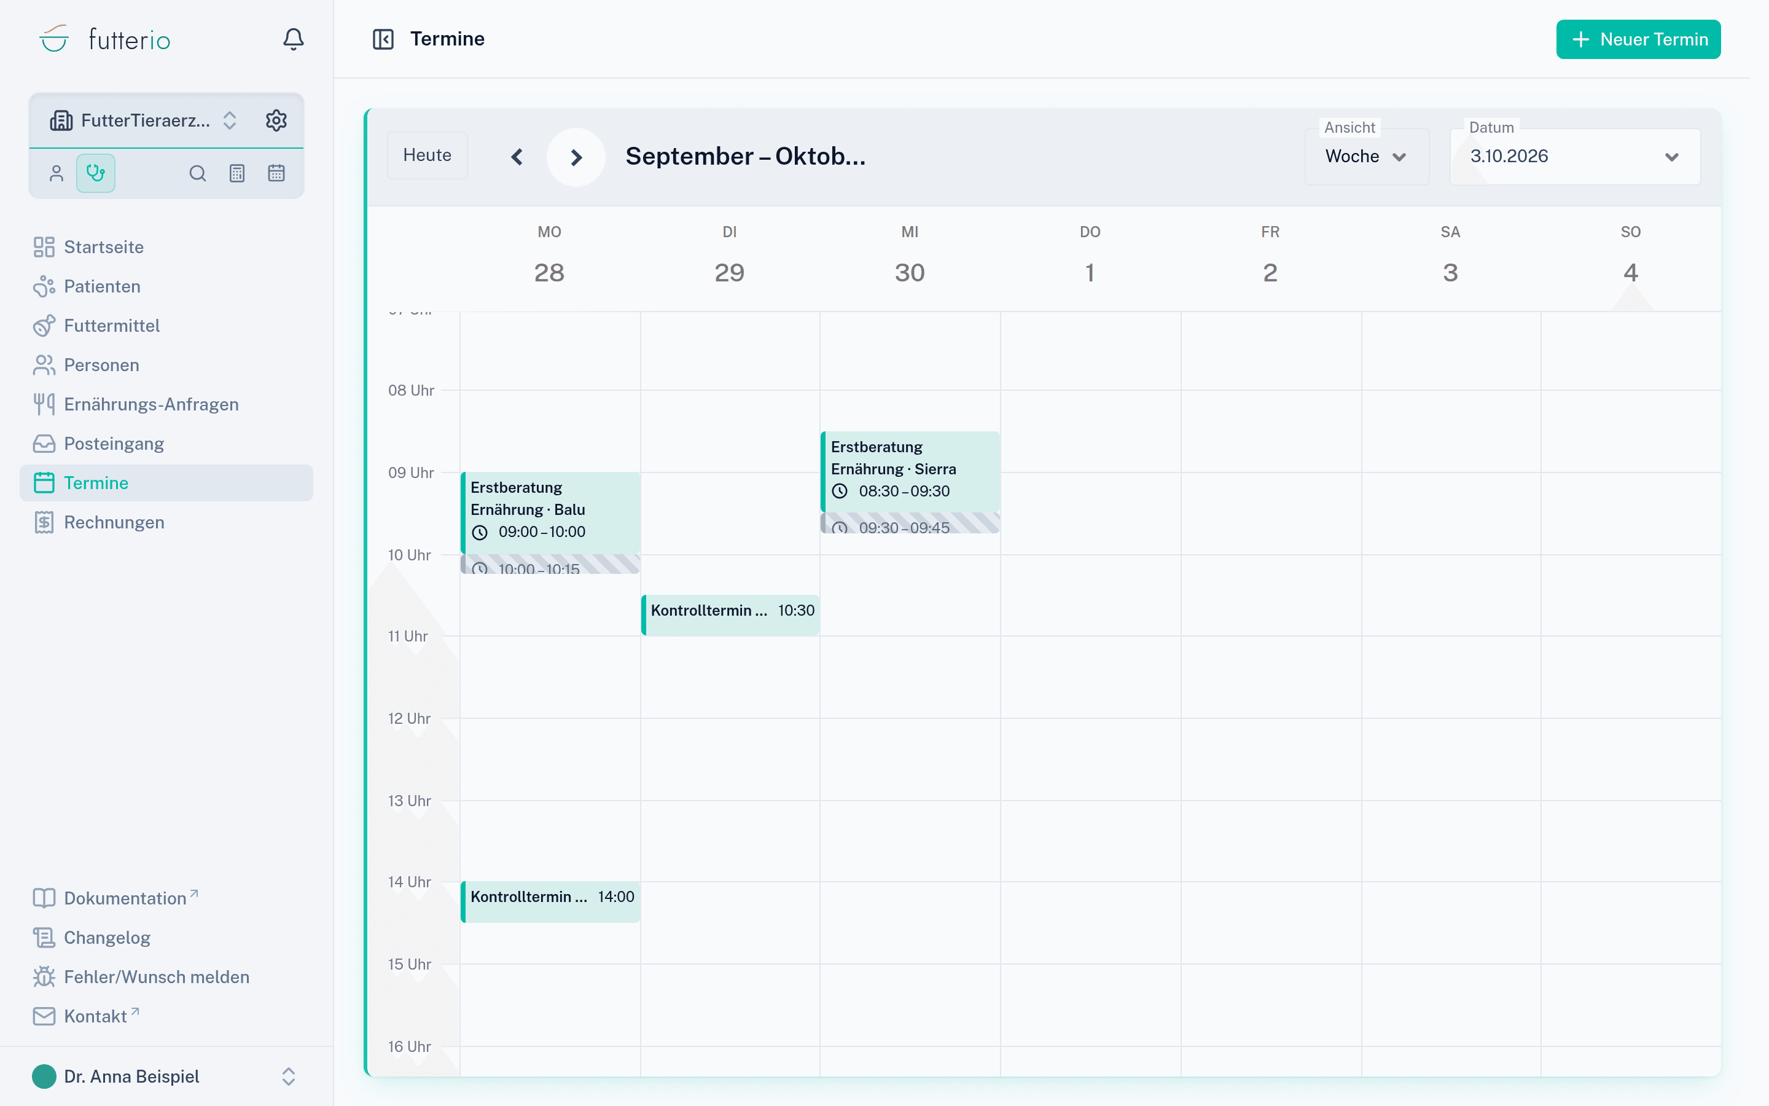Viewport: 1769px width, 1106px height.
Task: Expand Dr. Anna Beispiel user menu
Action: click(166, 1077)
